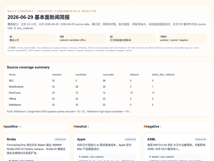The height and width of the screenshot is (161, 214).
Task: Click the checked column header
Action: pos(57,75)
